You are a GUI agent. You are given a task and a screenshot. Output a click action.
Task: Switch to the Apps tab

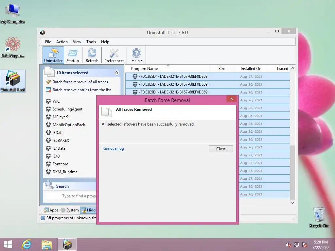tap(51, 210)
